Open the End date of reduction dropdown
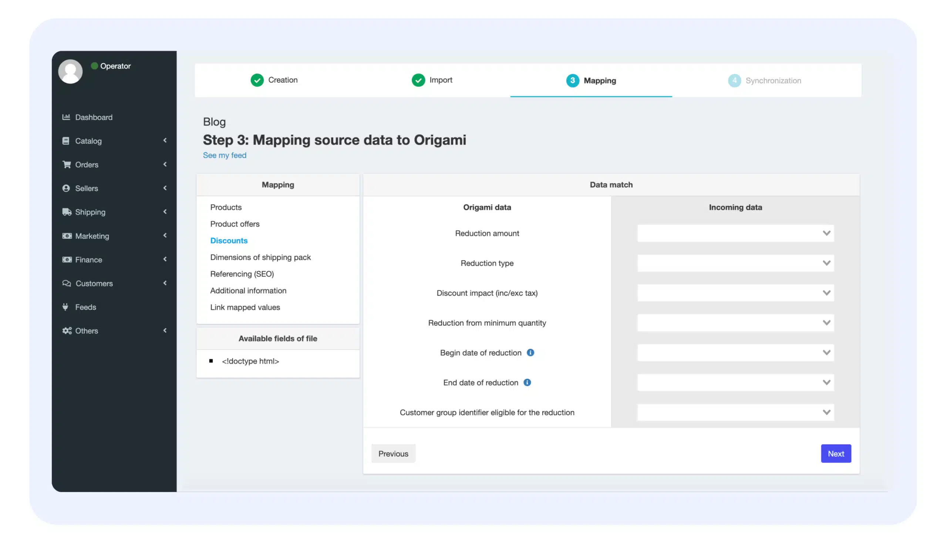947x552 pixels. pos(735,382)
